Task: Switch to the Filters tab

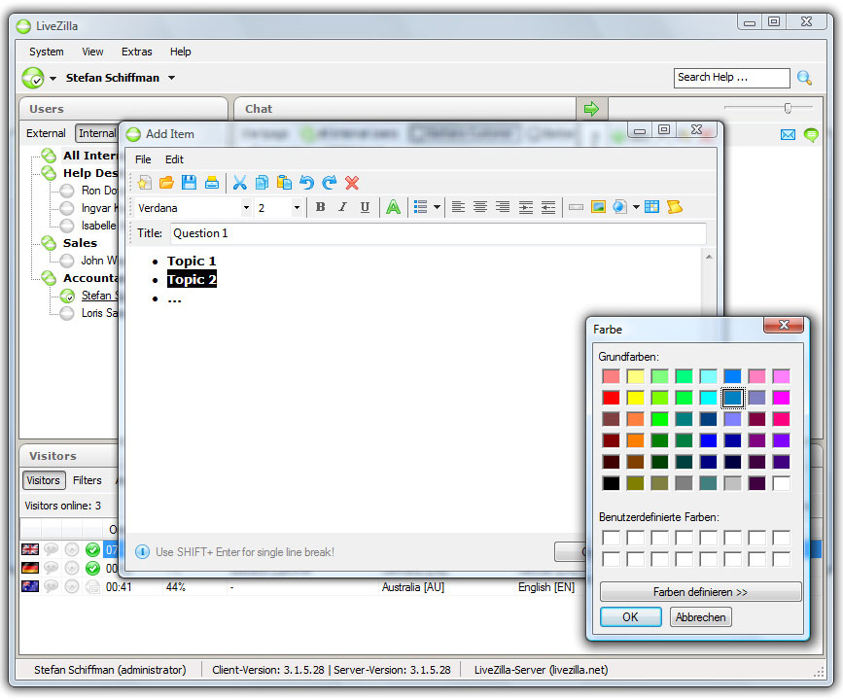Action: [88, 480]
